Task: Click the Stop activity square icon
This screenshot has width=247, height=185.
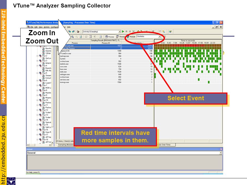Action: click(126, 31)
